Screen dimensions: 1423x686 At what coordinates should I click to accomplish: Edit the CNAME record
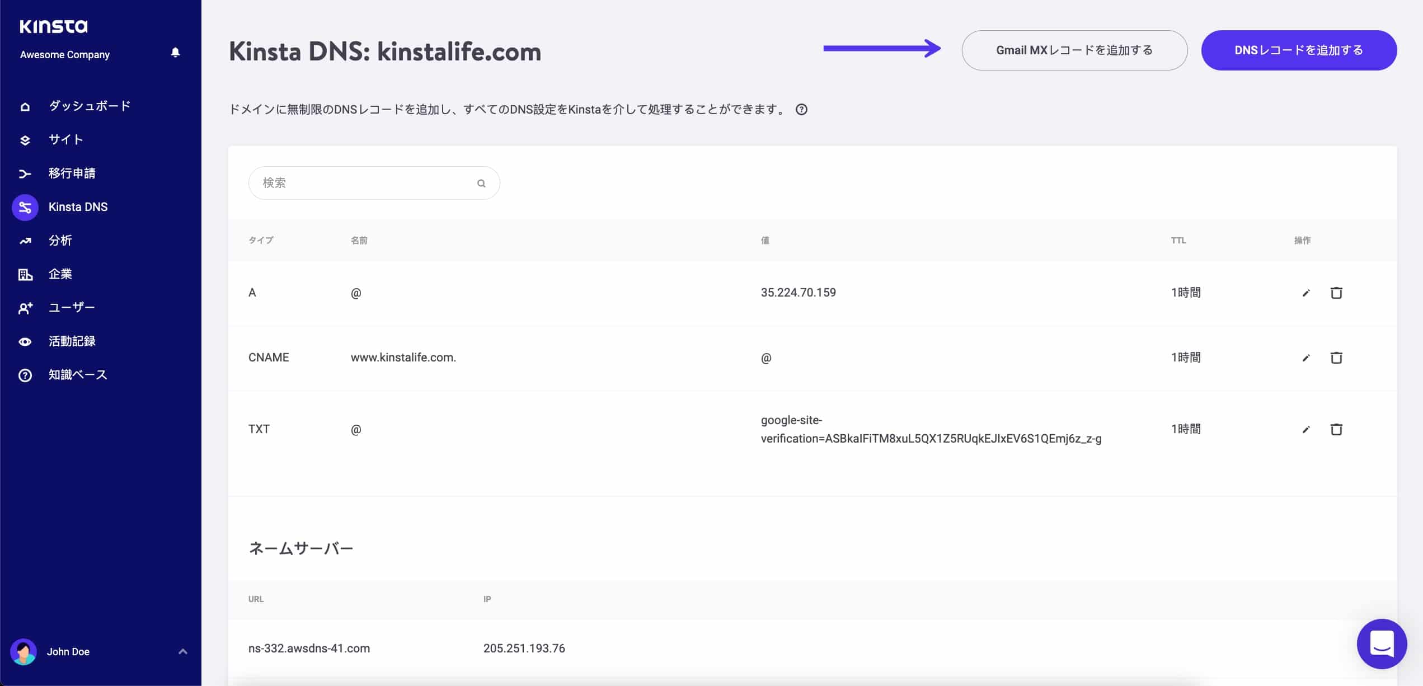[1306, 358]
